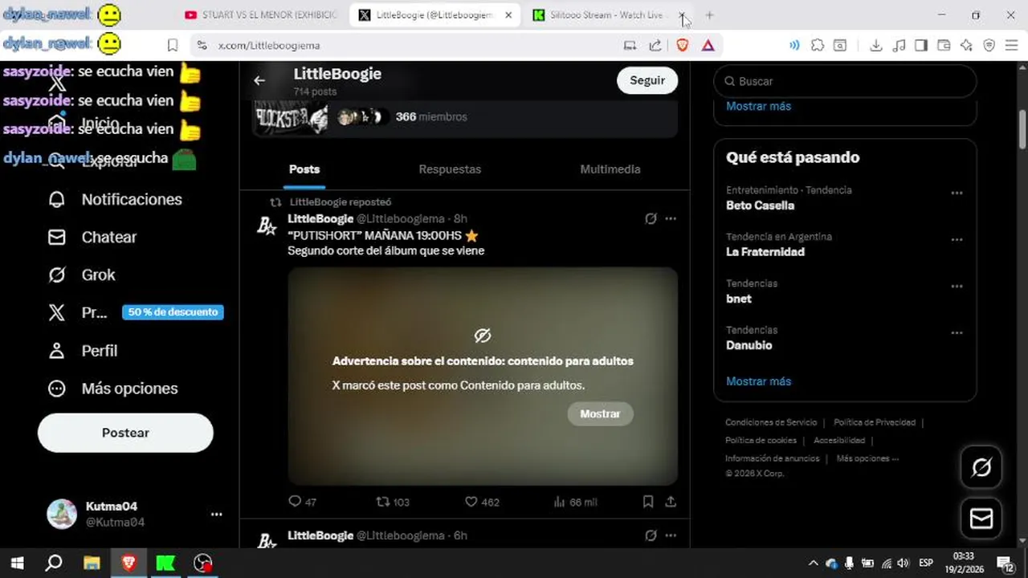Switch to the Respuestas tab
Image resolution: width=1028 pixels, height=578 pixels.
coord(450,169)
